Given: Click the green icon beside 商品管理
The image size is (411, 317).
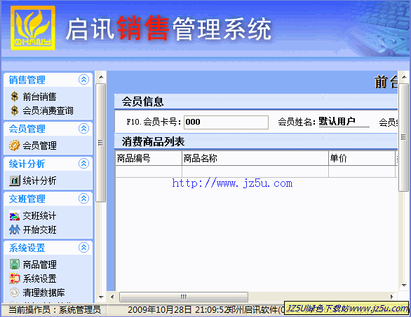Looking at the screenshot, I should 15,265.
